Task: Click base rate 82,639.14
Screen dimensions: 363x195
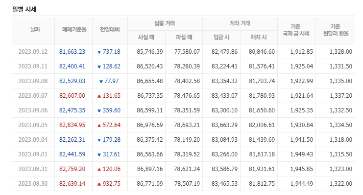Action: [72, 184]
